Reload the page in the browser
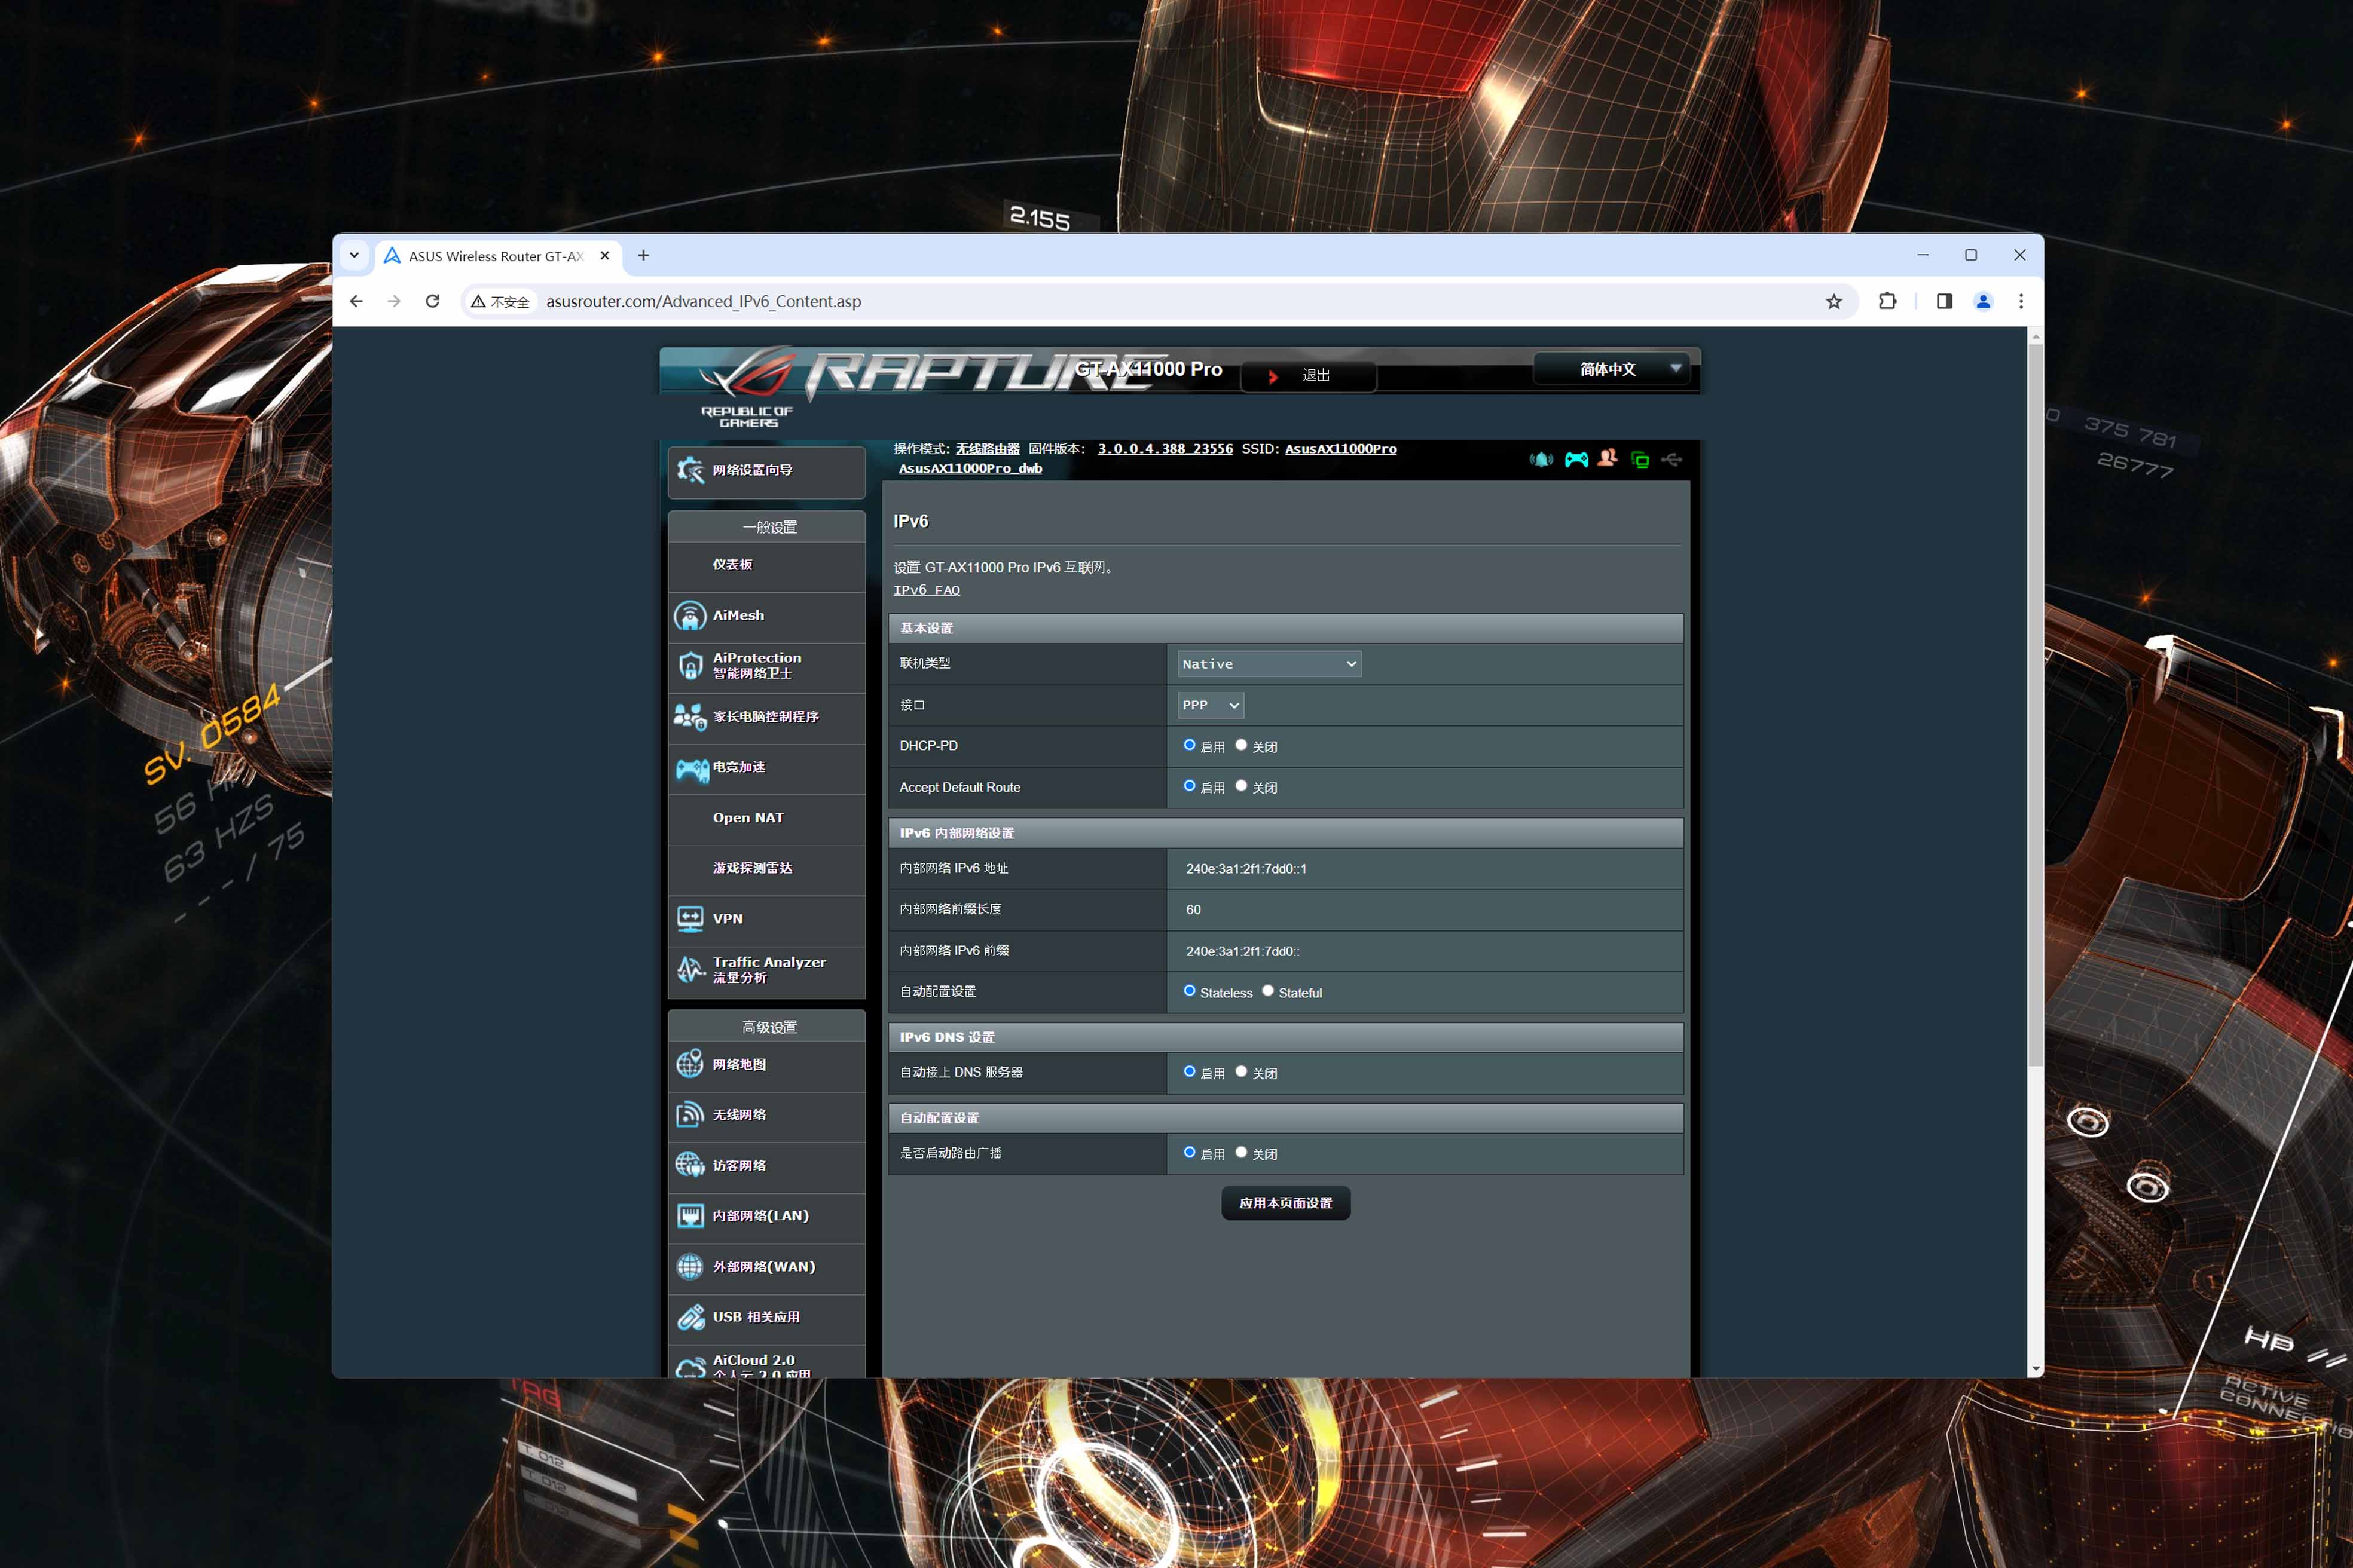2353x1568 pixels. tap(432, 301)
